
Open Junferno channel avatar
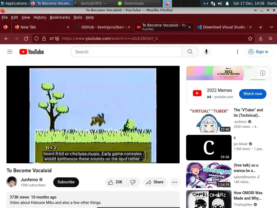click(12, 182)
